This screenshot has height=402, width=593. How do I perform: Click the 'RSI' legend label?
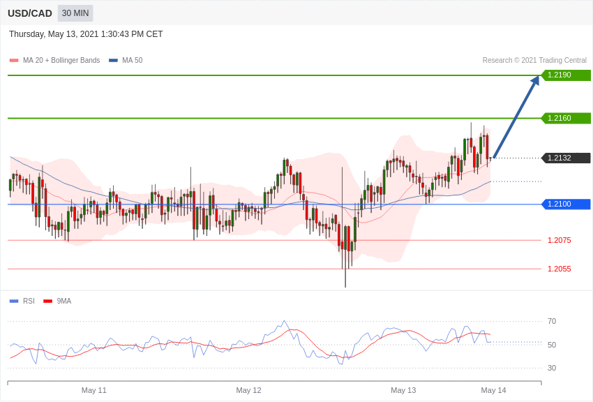click(29, 301)
